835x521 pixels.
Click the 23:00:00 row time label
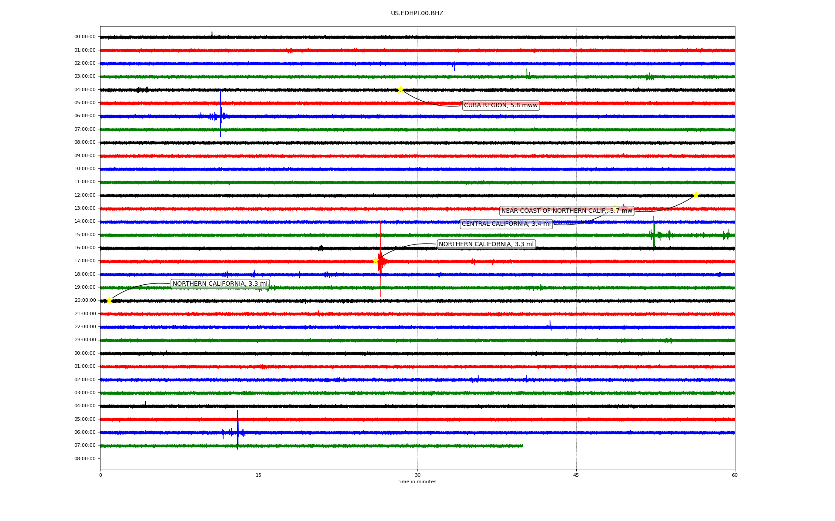click(x=85, y=340)
